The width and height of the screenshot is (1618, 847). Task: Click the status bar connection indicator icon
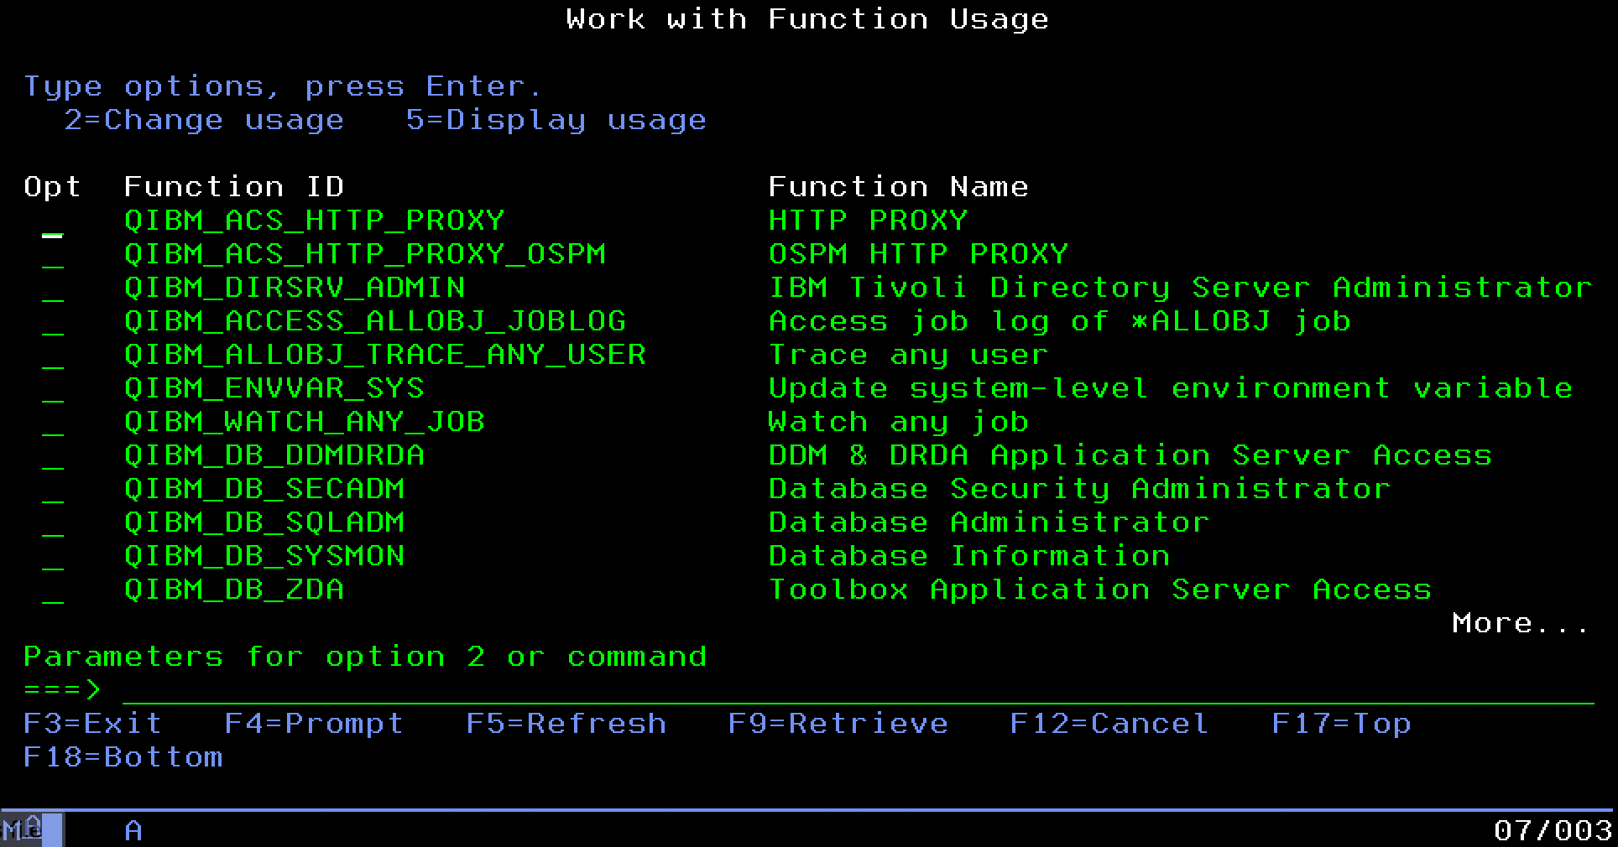pos(32,829)
